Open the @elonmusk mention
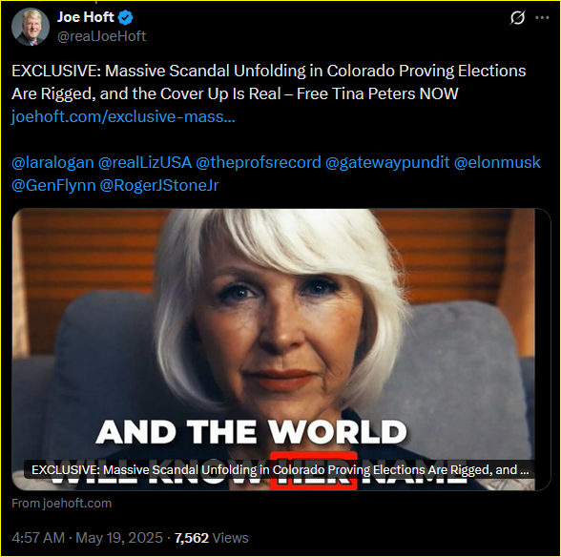The height and width of the screenshot is (557, 561). [497, 162]
